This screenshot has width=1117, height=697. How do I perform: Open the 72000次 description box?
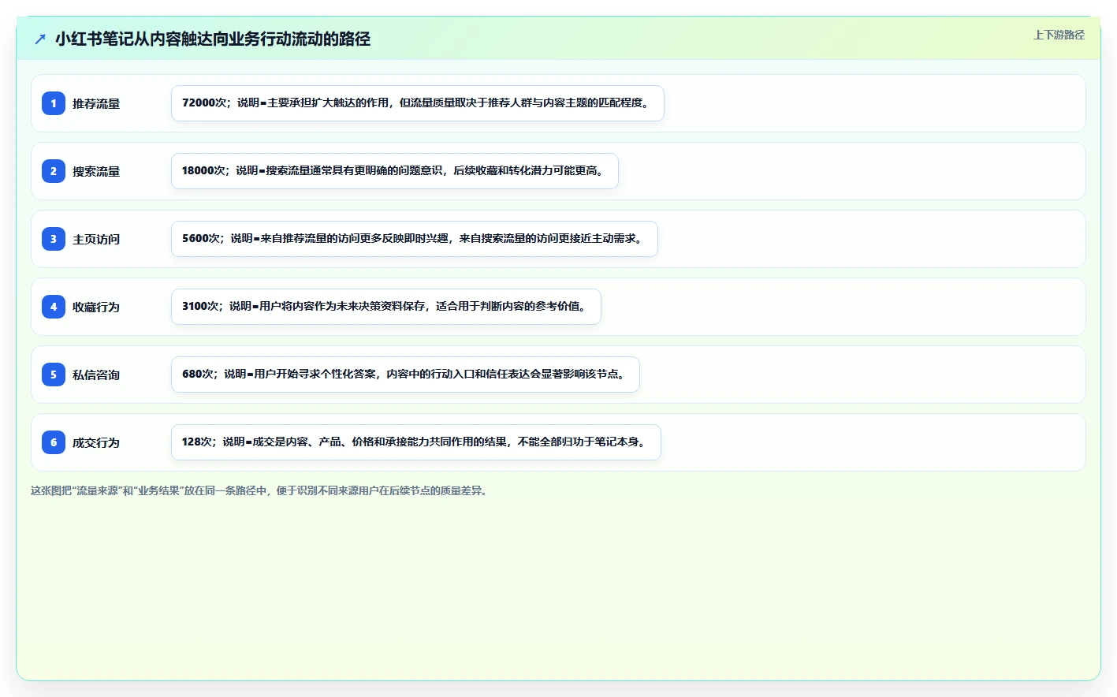click(418, 103)
